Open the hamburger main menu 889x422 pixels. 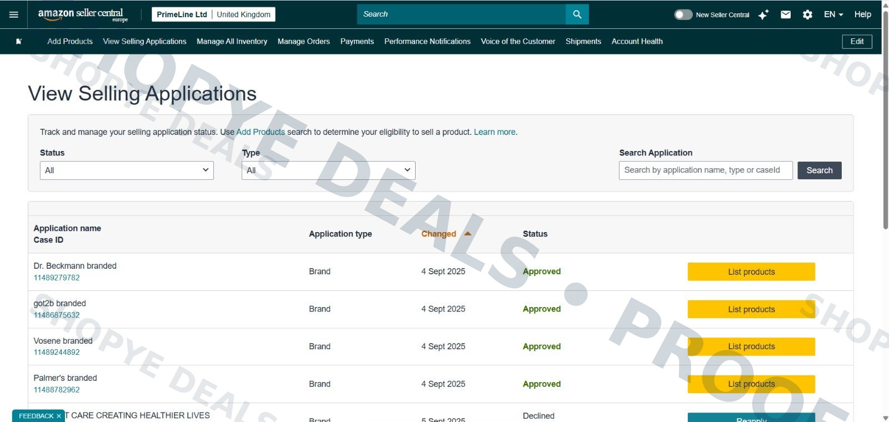[14, 14]
